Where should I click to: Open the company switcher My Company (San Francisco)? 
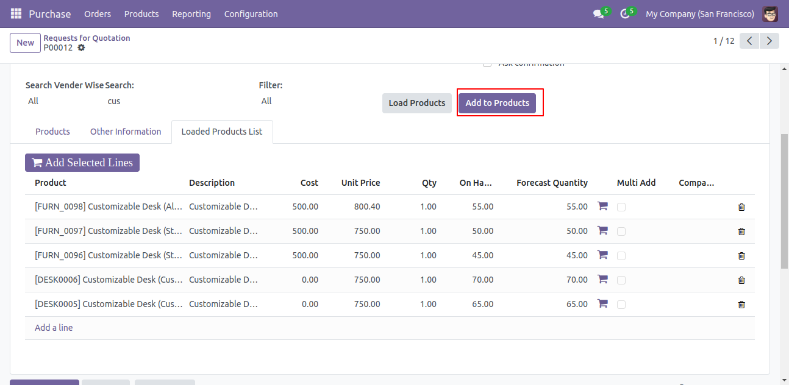click(700, 14)
